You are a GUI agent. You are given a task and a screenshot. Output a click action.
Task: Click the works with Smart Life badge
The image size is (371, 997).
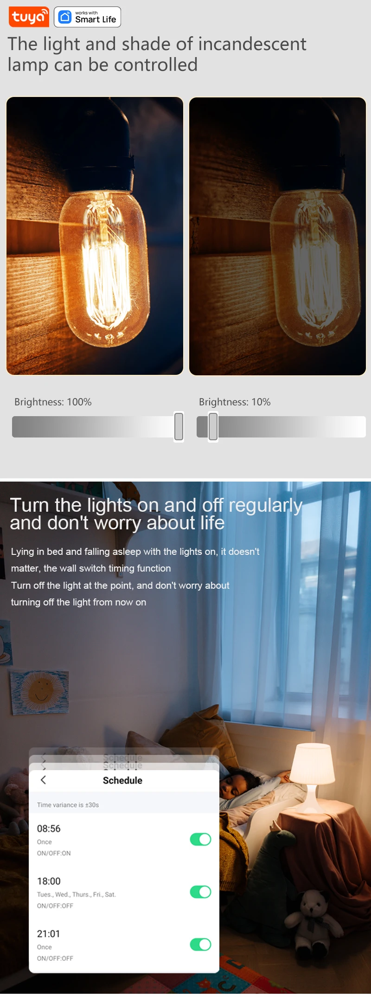(88, 17)
